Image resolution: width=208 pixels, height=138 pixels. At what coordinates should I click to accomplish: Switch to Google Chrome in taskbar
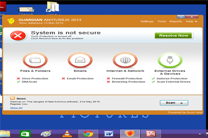[88, 134]
